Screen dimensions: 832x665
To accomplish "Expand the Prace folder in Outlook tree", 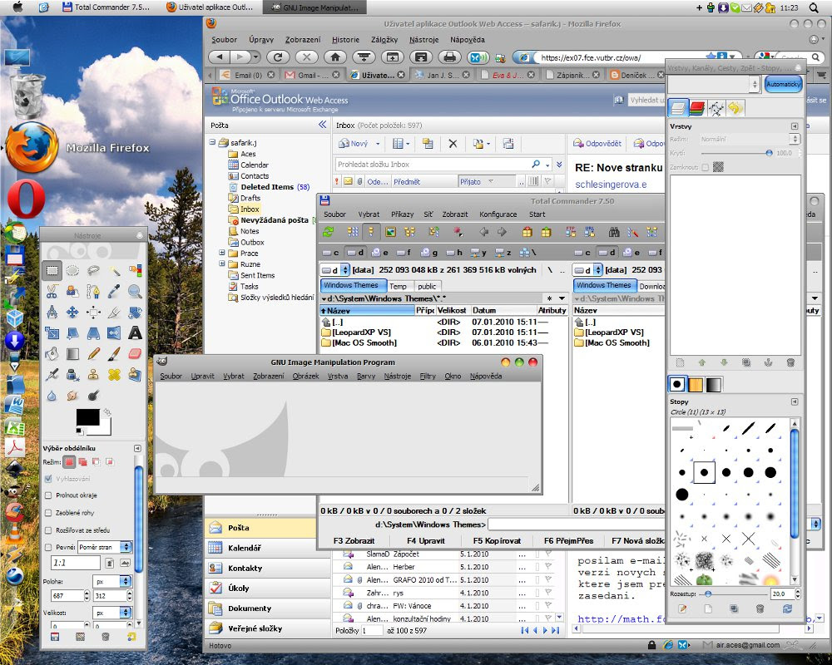I will (x=222, y=253).
